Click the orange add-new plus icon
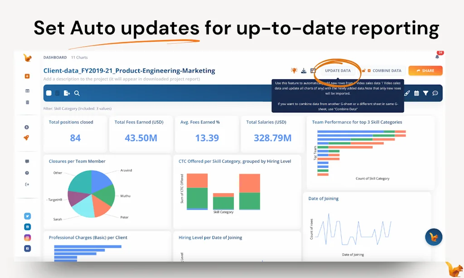This screenshot has width=464, height=278. tap(27, 76)
